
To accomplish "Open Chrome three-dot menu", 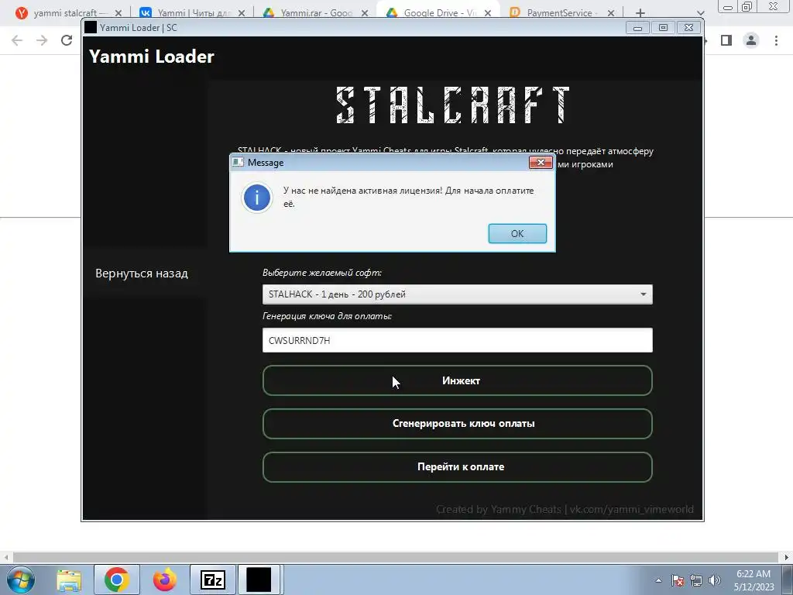I will 776,40.
